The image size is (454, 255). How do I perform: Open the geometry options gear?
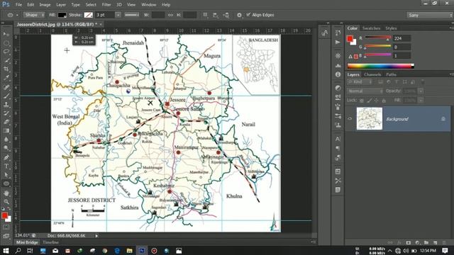click(239, 15)
